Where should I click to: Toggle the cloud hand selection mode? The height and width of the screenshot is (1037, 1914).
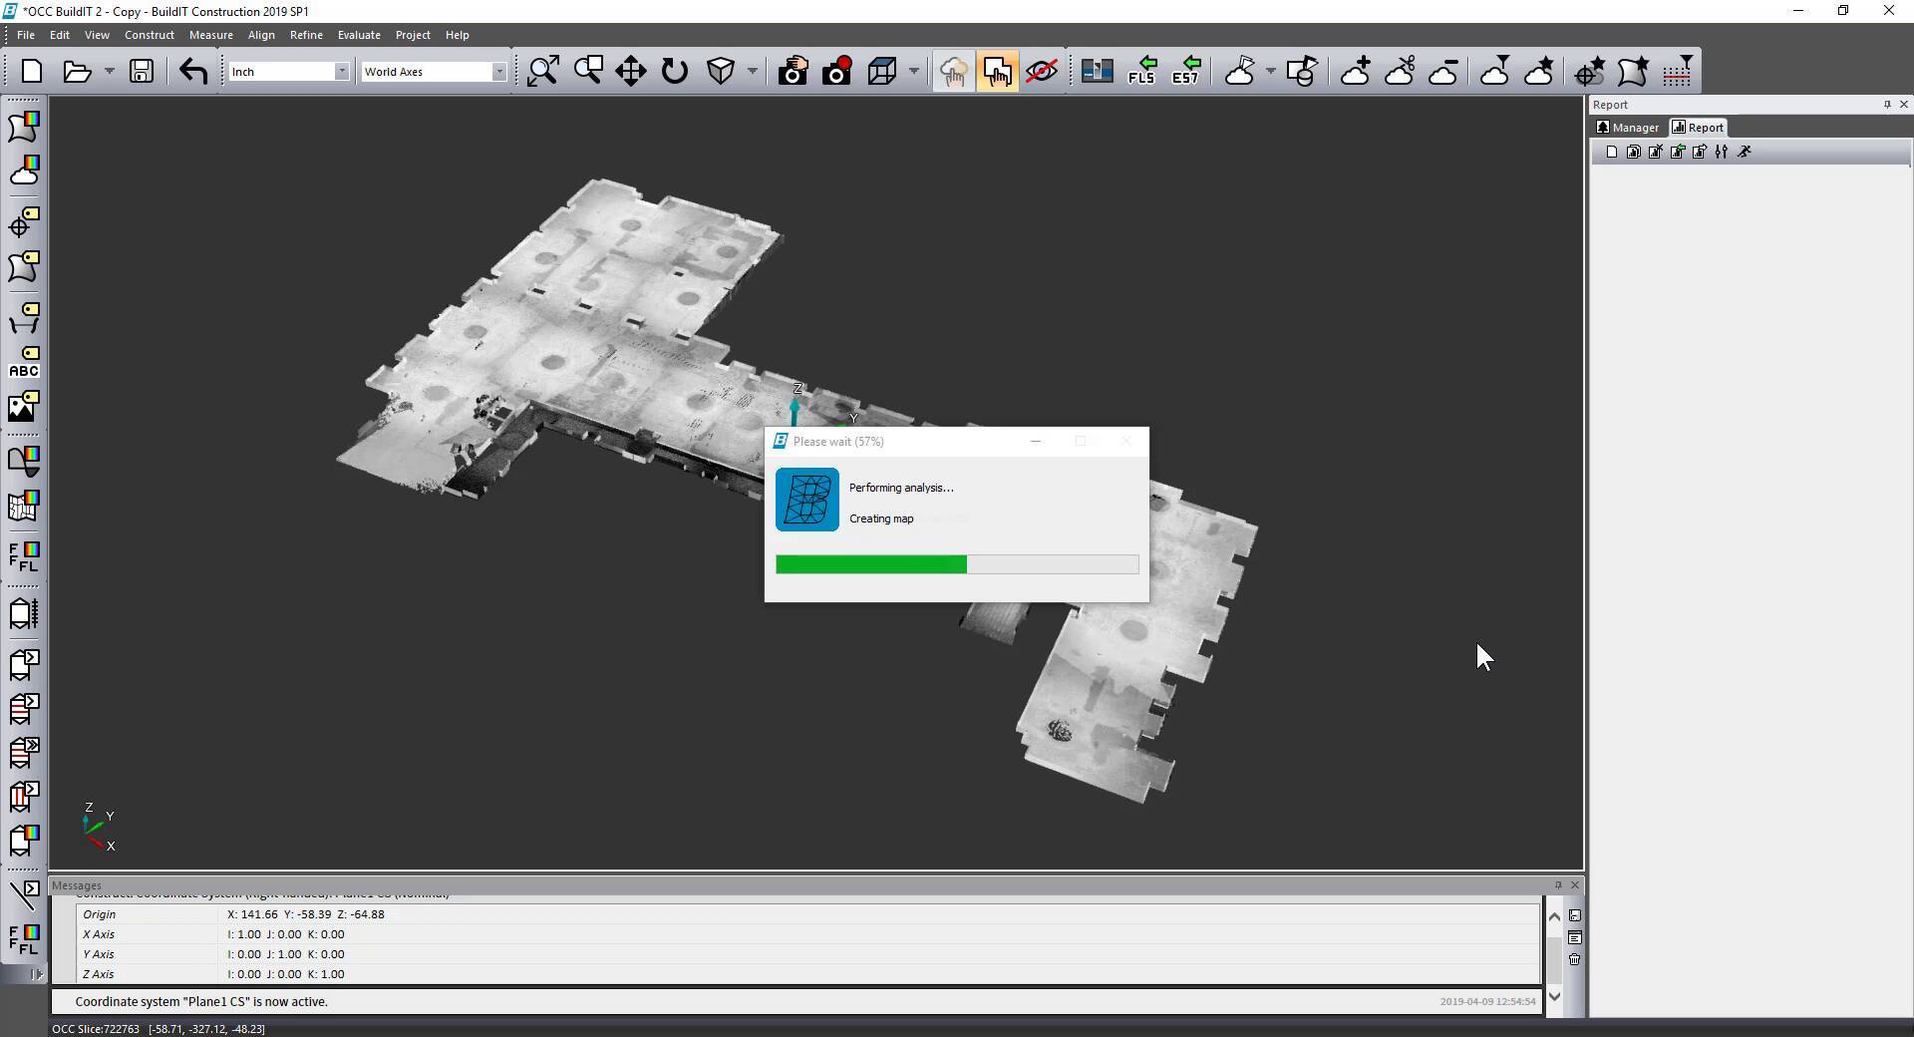[x=953, y=71]
